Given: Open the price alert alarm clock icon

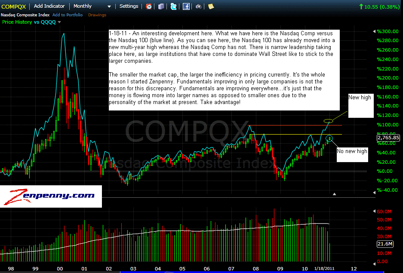Looking at the screenshot, I should click(148, 6).
